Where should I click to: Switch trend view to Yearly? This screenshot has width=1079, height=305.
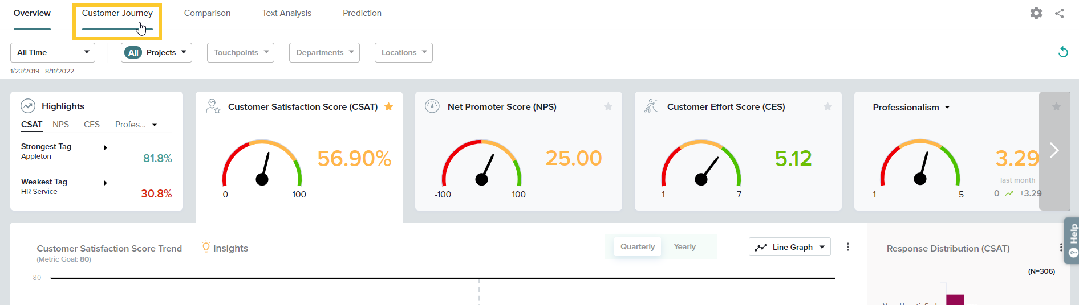(684, 247)
